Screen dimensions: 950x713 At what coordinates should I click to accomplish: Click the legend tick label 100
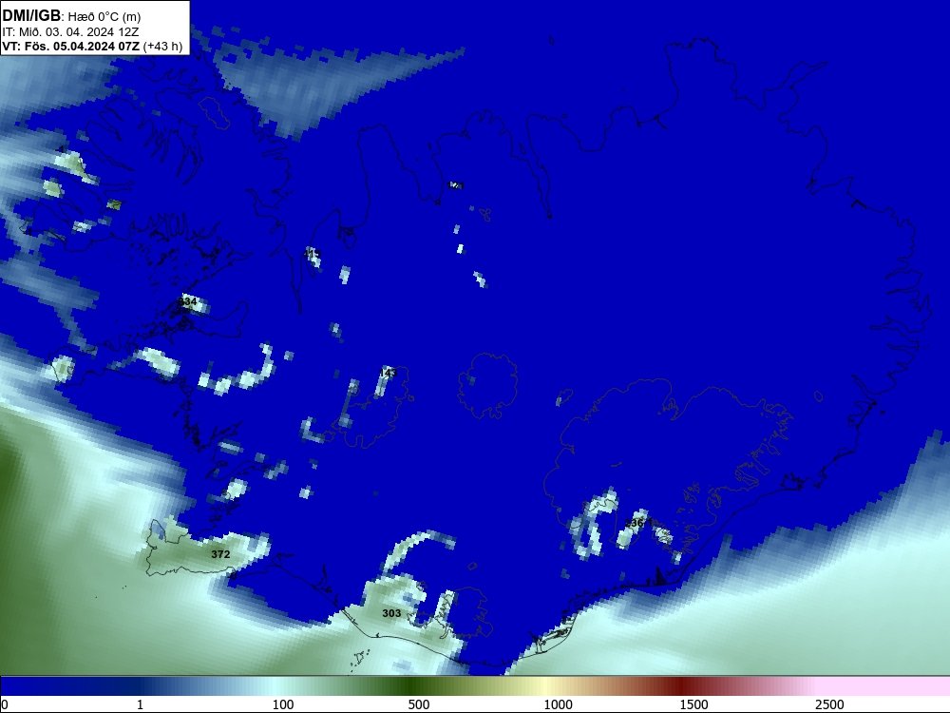283,704
